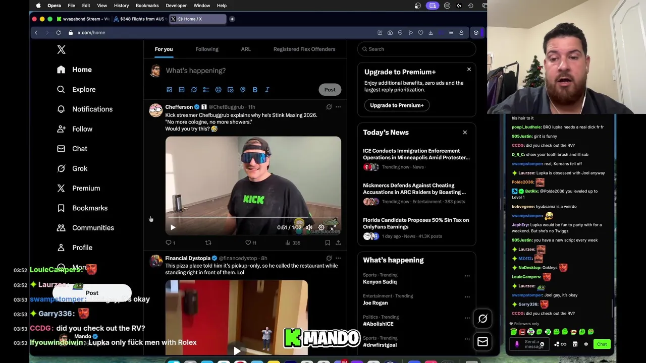The height and width of the screenshot is (363, 646).
Task: Open a new tab in Opera
Action: (x=232, y=19)
